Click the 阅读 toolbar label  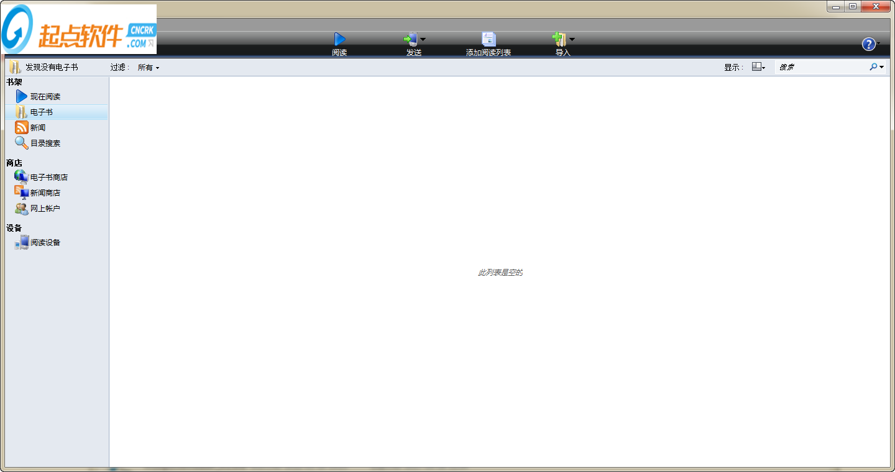[x=339, y=53]
